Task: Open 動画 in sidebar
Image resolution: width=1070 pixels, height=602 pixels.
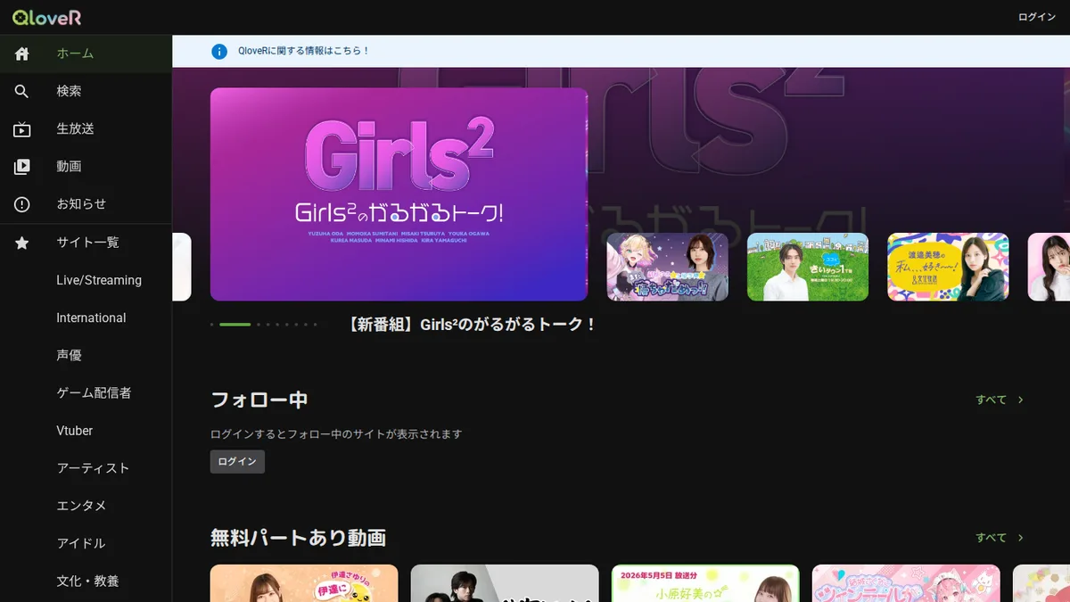Action: (86, 166)
